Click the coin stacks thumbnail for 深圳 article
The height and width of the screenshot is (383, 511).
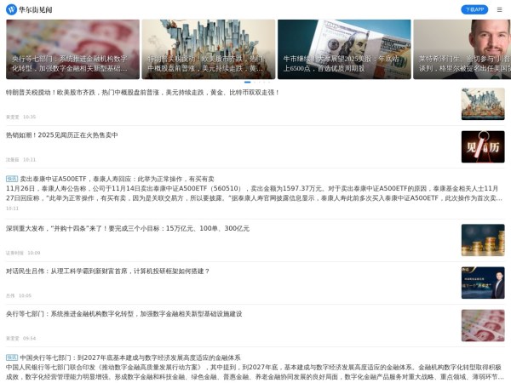482,240
